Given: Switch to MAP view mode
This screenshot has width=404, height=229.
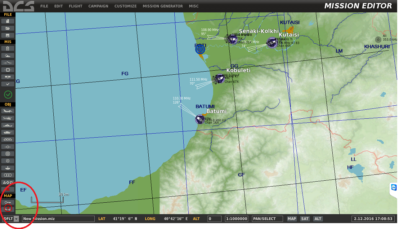Looking at the screenshot, I should pyautogui.click(x=292, y=219).
